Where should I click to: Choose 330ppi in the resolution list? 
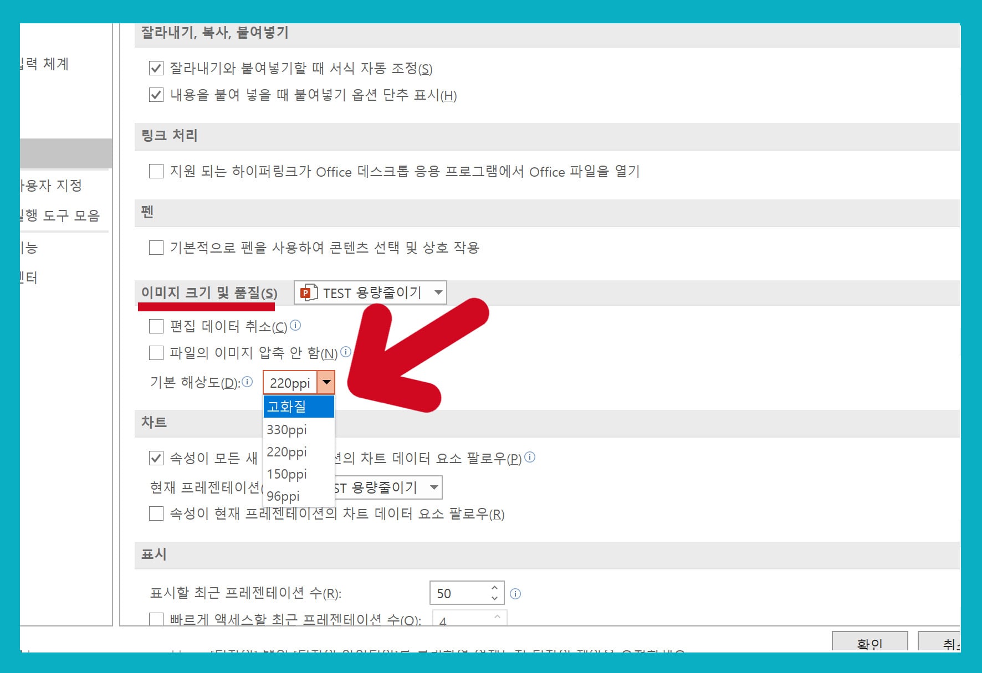[x=299, y=429]
